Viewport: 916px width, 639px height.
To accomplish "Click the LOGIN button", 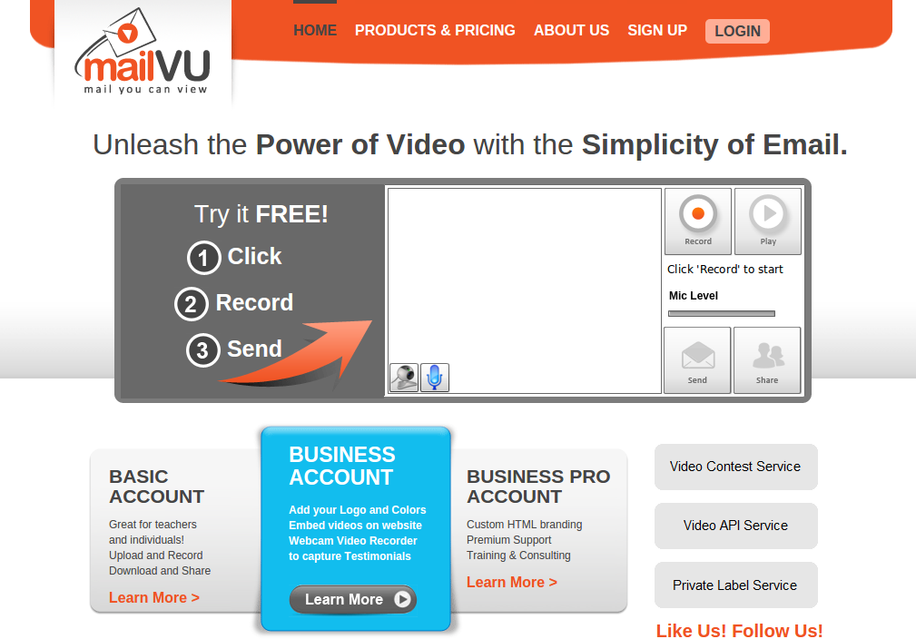I will [x=737, y=31].
